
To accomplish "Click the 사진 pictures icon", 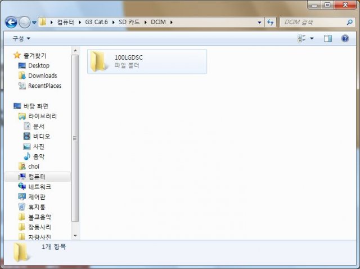I will (x=27, y=146).
